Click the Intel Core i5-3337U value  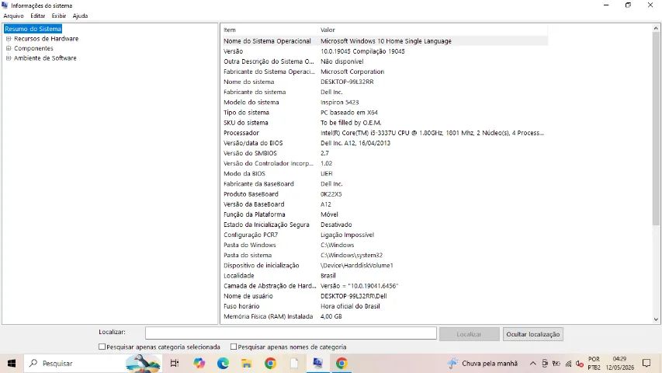(432, 133)
